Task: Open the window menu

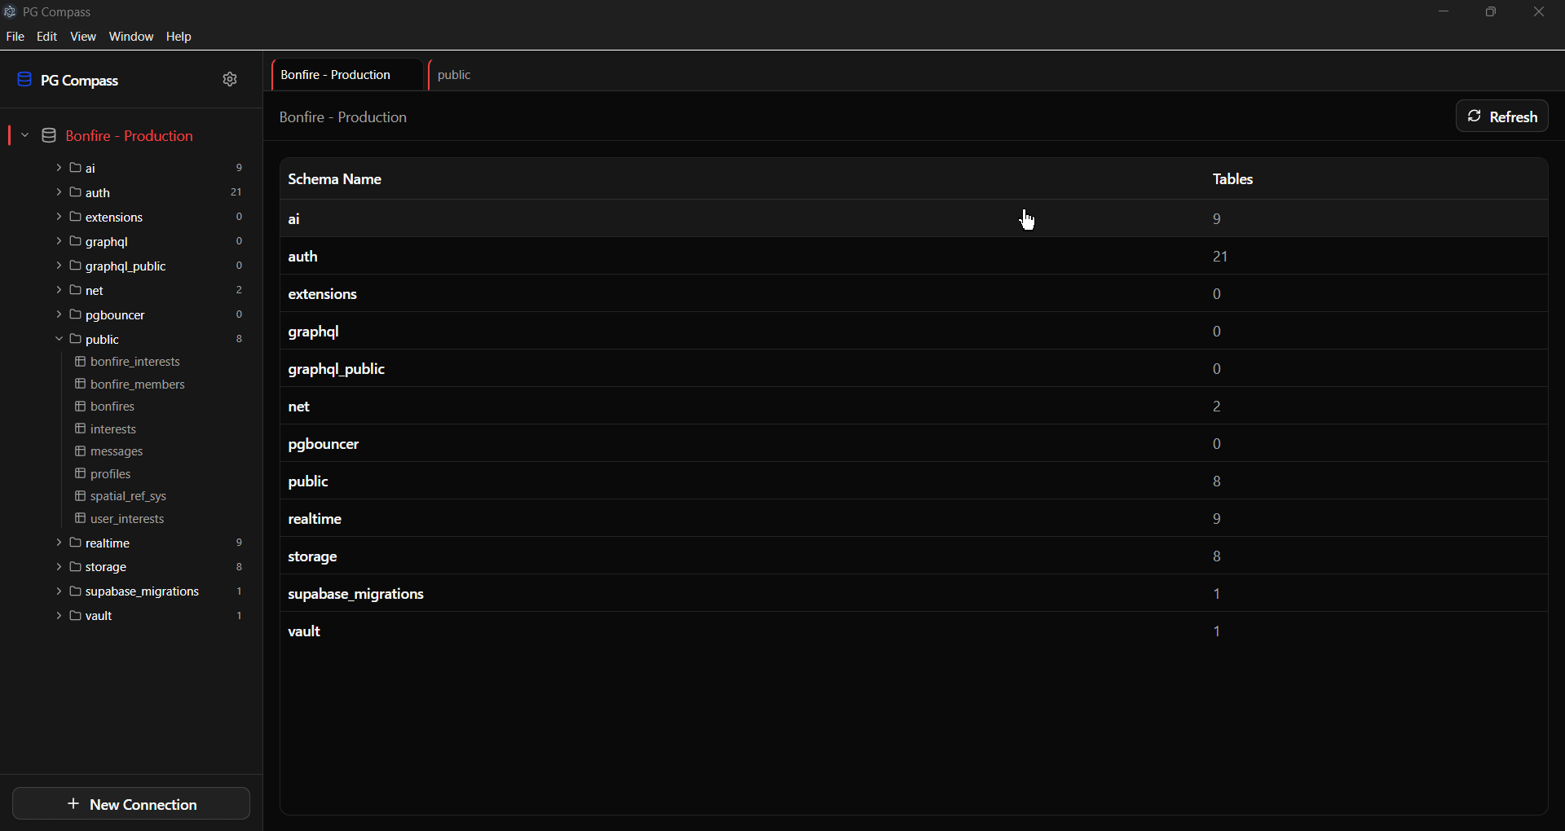Action: click(x=131, y=37)
